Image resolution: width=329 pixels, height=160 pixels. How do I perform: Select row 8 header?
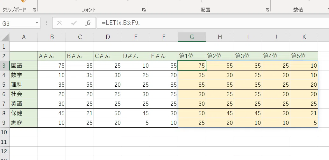[5, 113]
